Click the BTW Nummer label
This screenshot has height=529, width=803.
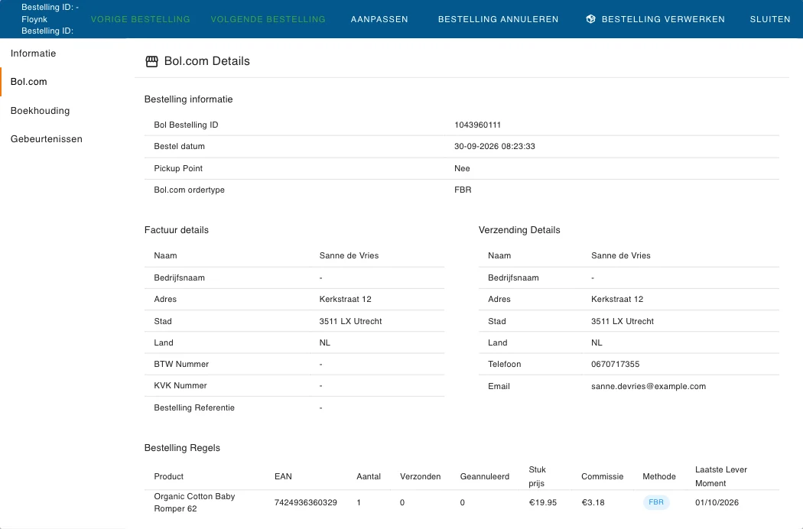pyautogui.click(x=181, y=364)
